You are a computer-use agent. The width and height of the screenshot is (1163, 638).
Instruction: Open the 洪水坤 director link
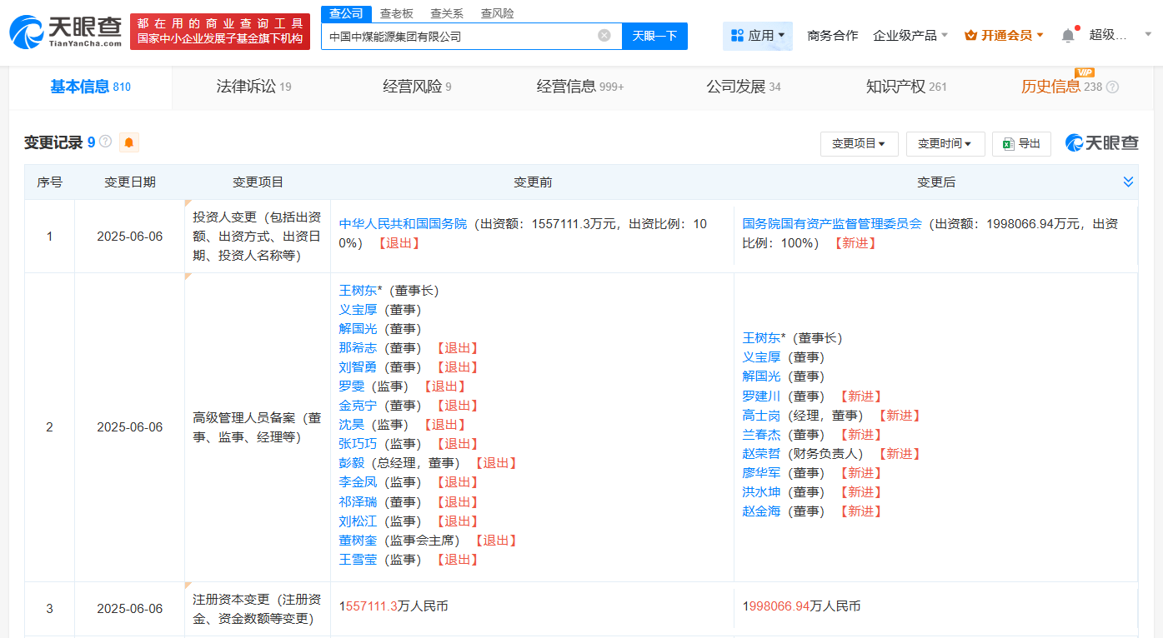761,492
